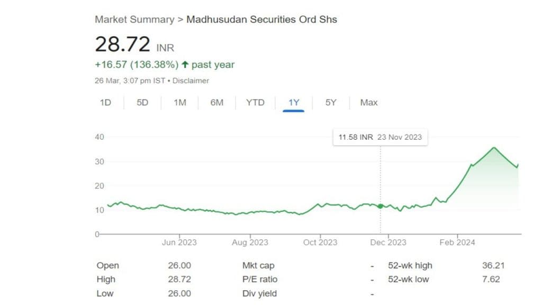The width and height of the screenshot is (542, 305).
Task: Click the green up arrow icon
Action: click(x=185, y=65)
